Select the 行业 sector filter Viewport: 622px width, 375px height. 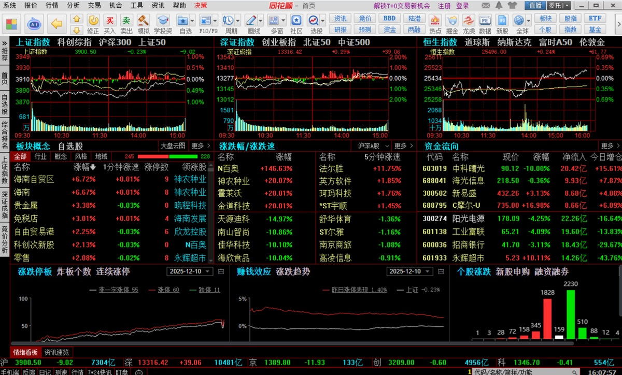coord(40,156)
